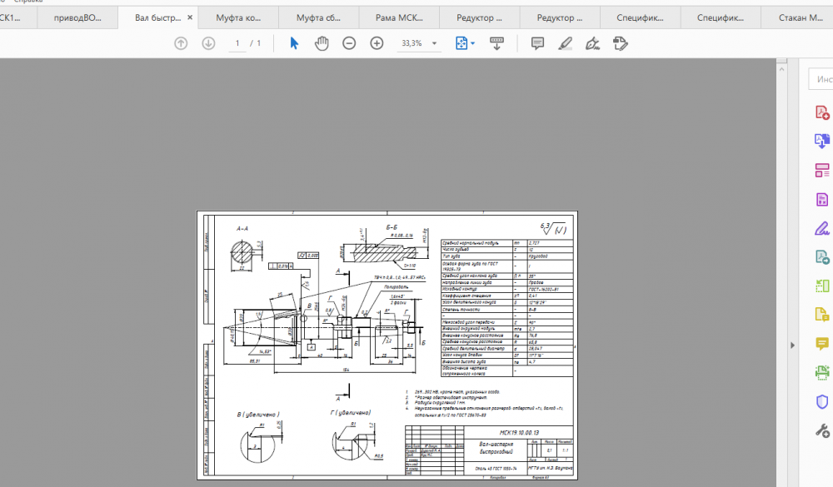Open the Sign document pen tool
The image size is (833, 487).
point(592,43)
